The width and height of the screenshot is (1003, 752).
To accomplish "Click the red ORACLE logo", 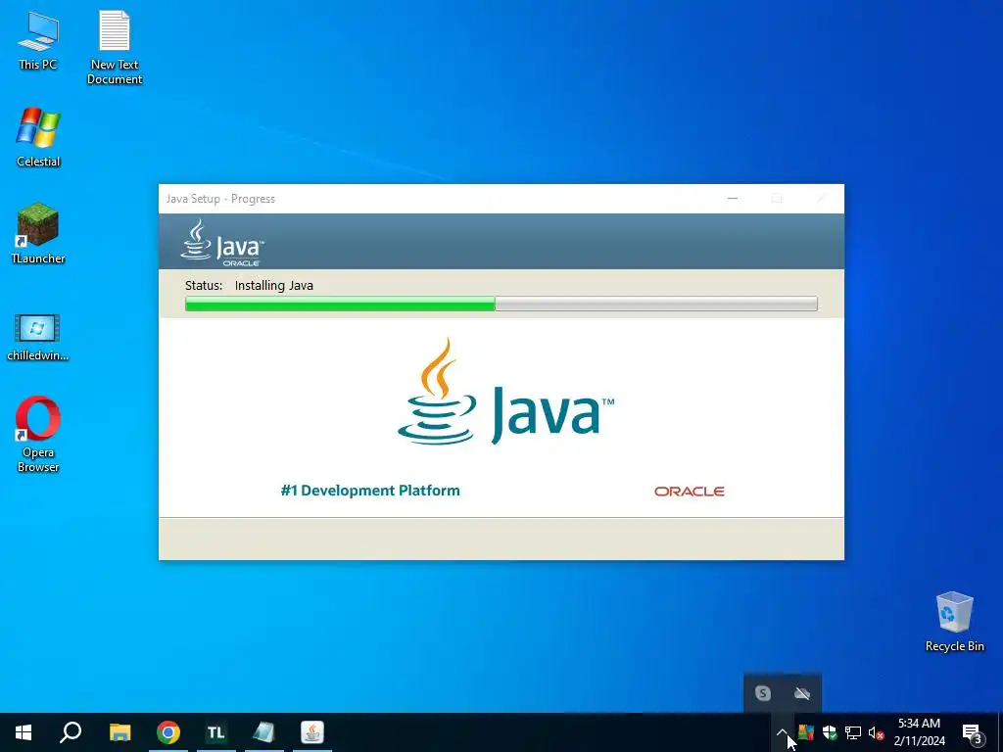I will 689,492.
